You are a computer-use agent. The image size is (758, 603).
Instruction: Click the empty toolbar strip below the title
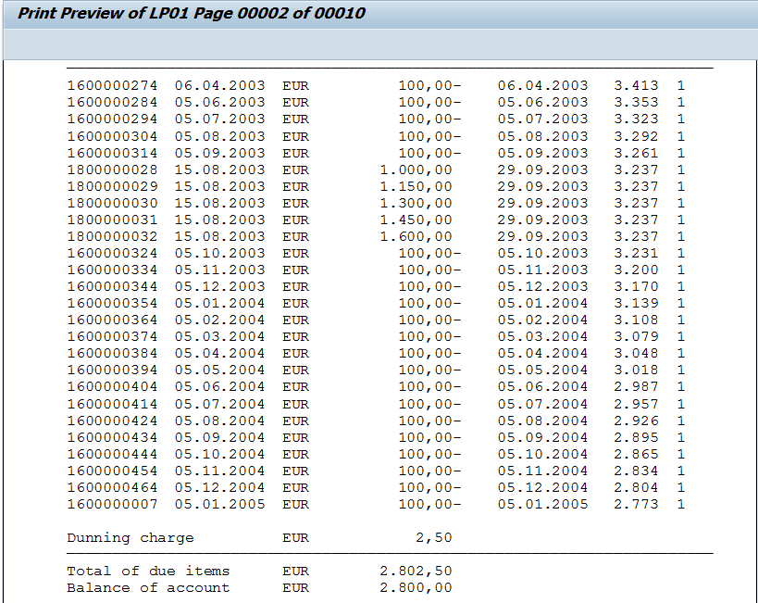(370, 39)
